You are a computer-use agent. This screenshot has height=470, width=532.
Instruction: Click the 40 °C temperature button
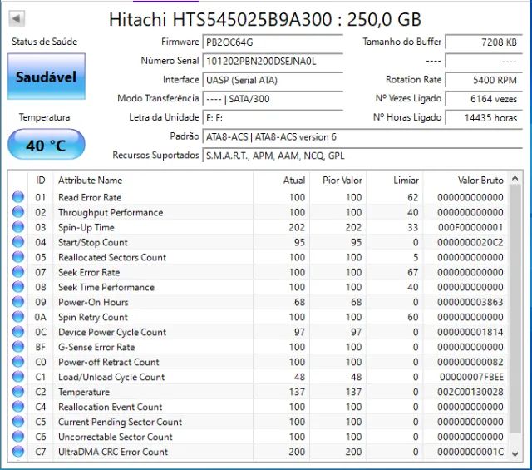click(x=47, y=145)
